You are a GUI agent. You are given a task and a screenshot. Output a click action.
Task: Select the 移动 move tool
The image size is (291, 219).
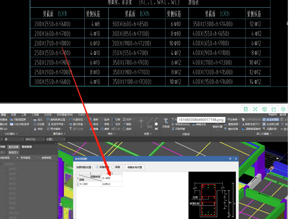[94, 124]
